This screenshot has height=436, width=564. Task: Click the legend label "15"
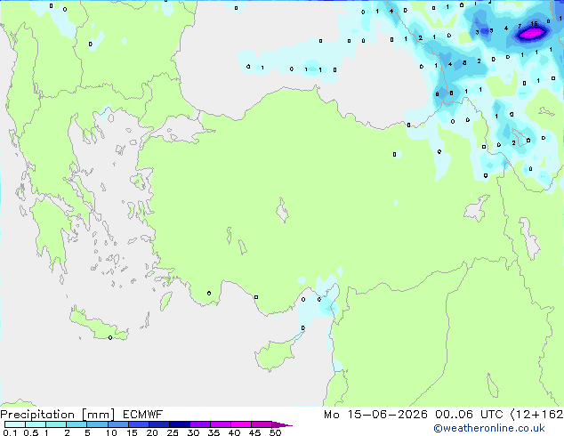pos(132,432)
